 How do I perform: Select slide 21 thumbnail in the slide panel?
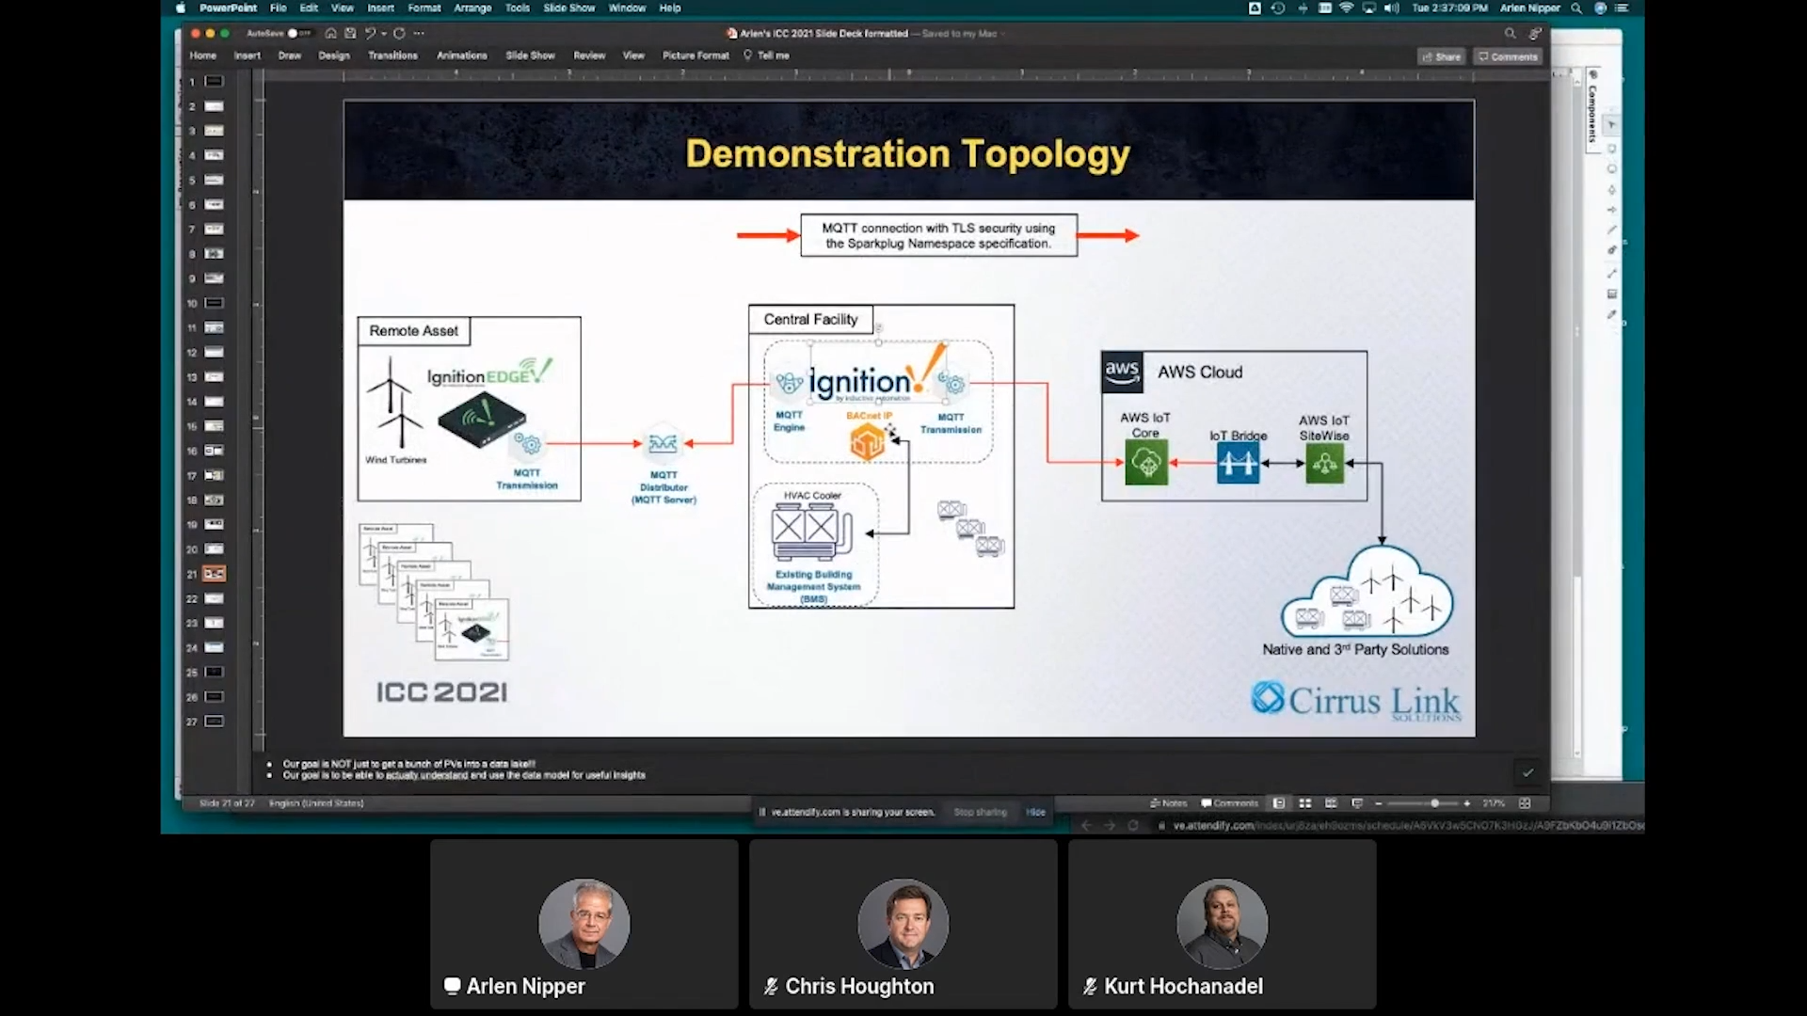[x=214, y=573]
